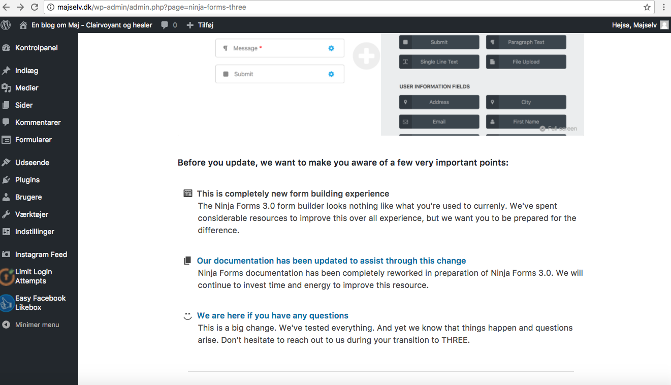
Task: Click the Sider pages icon
Action: 6,105
